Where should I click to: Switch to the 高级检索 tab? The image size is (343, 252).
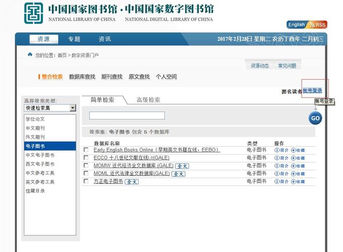148,100
